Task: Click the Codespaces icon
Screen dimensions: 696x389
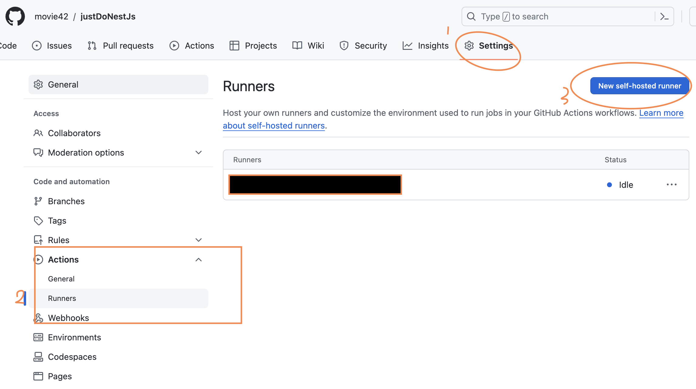Action: (38, 357)
